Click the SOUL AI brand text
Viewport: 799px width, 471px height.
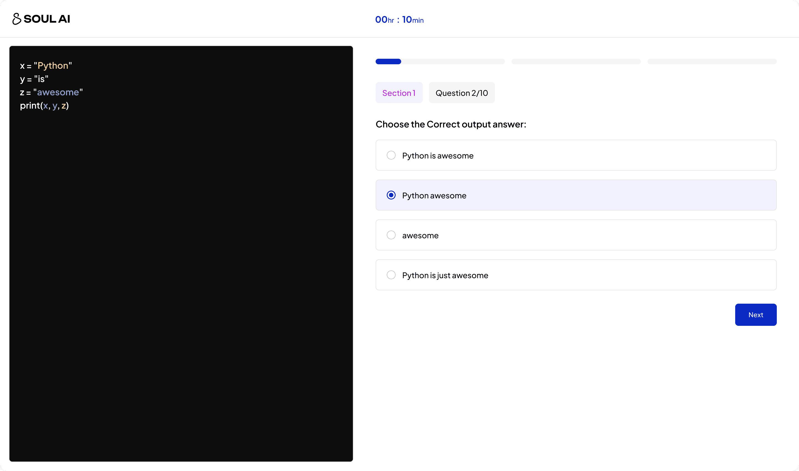[x=47, y=19]
